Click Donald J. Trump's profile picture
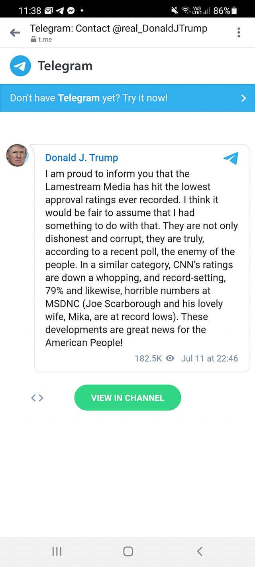 (18, 156)
